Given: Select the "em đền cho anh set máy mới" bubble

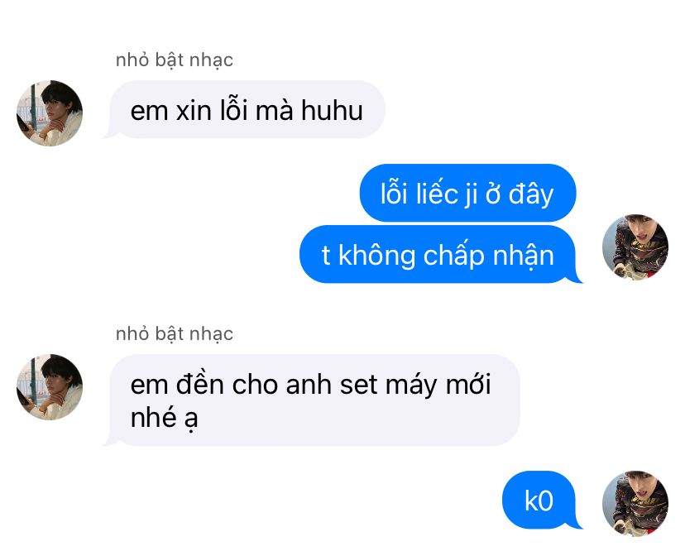Looking at the screenshot, I should [313, 400].
